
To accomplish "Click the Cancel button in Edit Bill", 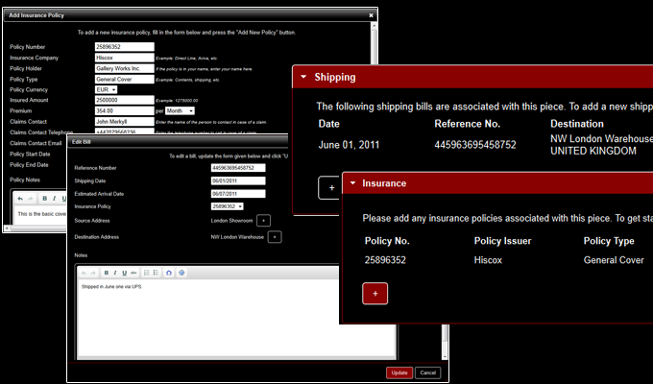I will coord(427,372).
